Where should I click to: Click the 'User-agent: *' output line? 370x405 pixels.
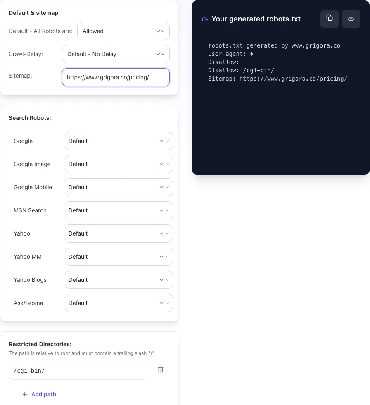pyautogui.click(x=231, y=54)
